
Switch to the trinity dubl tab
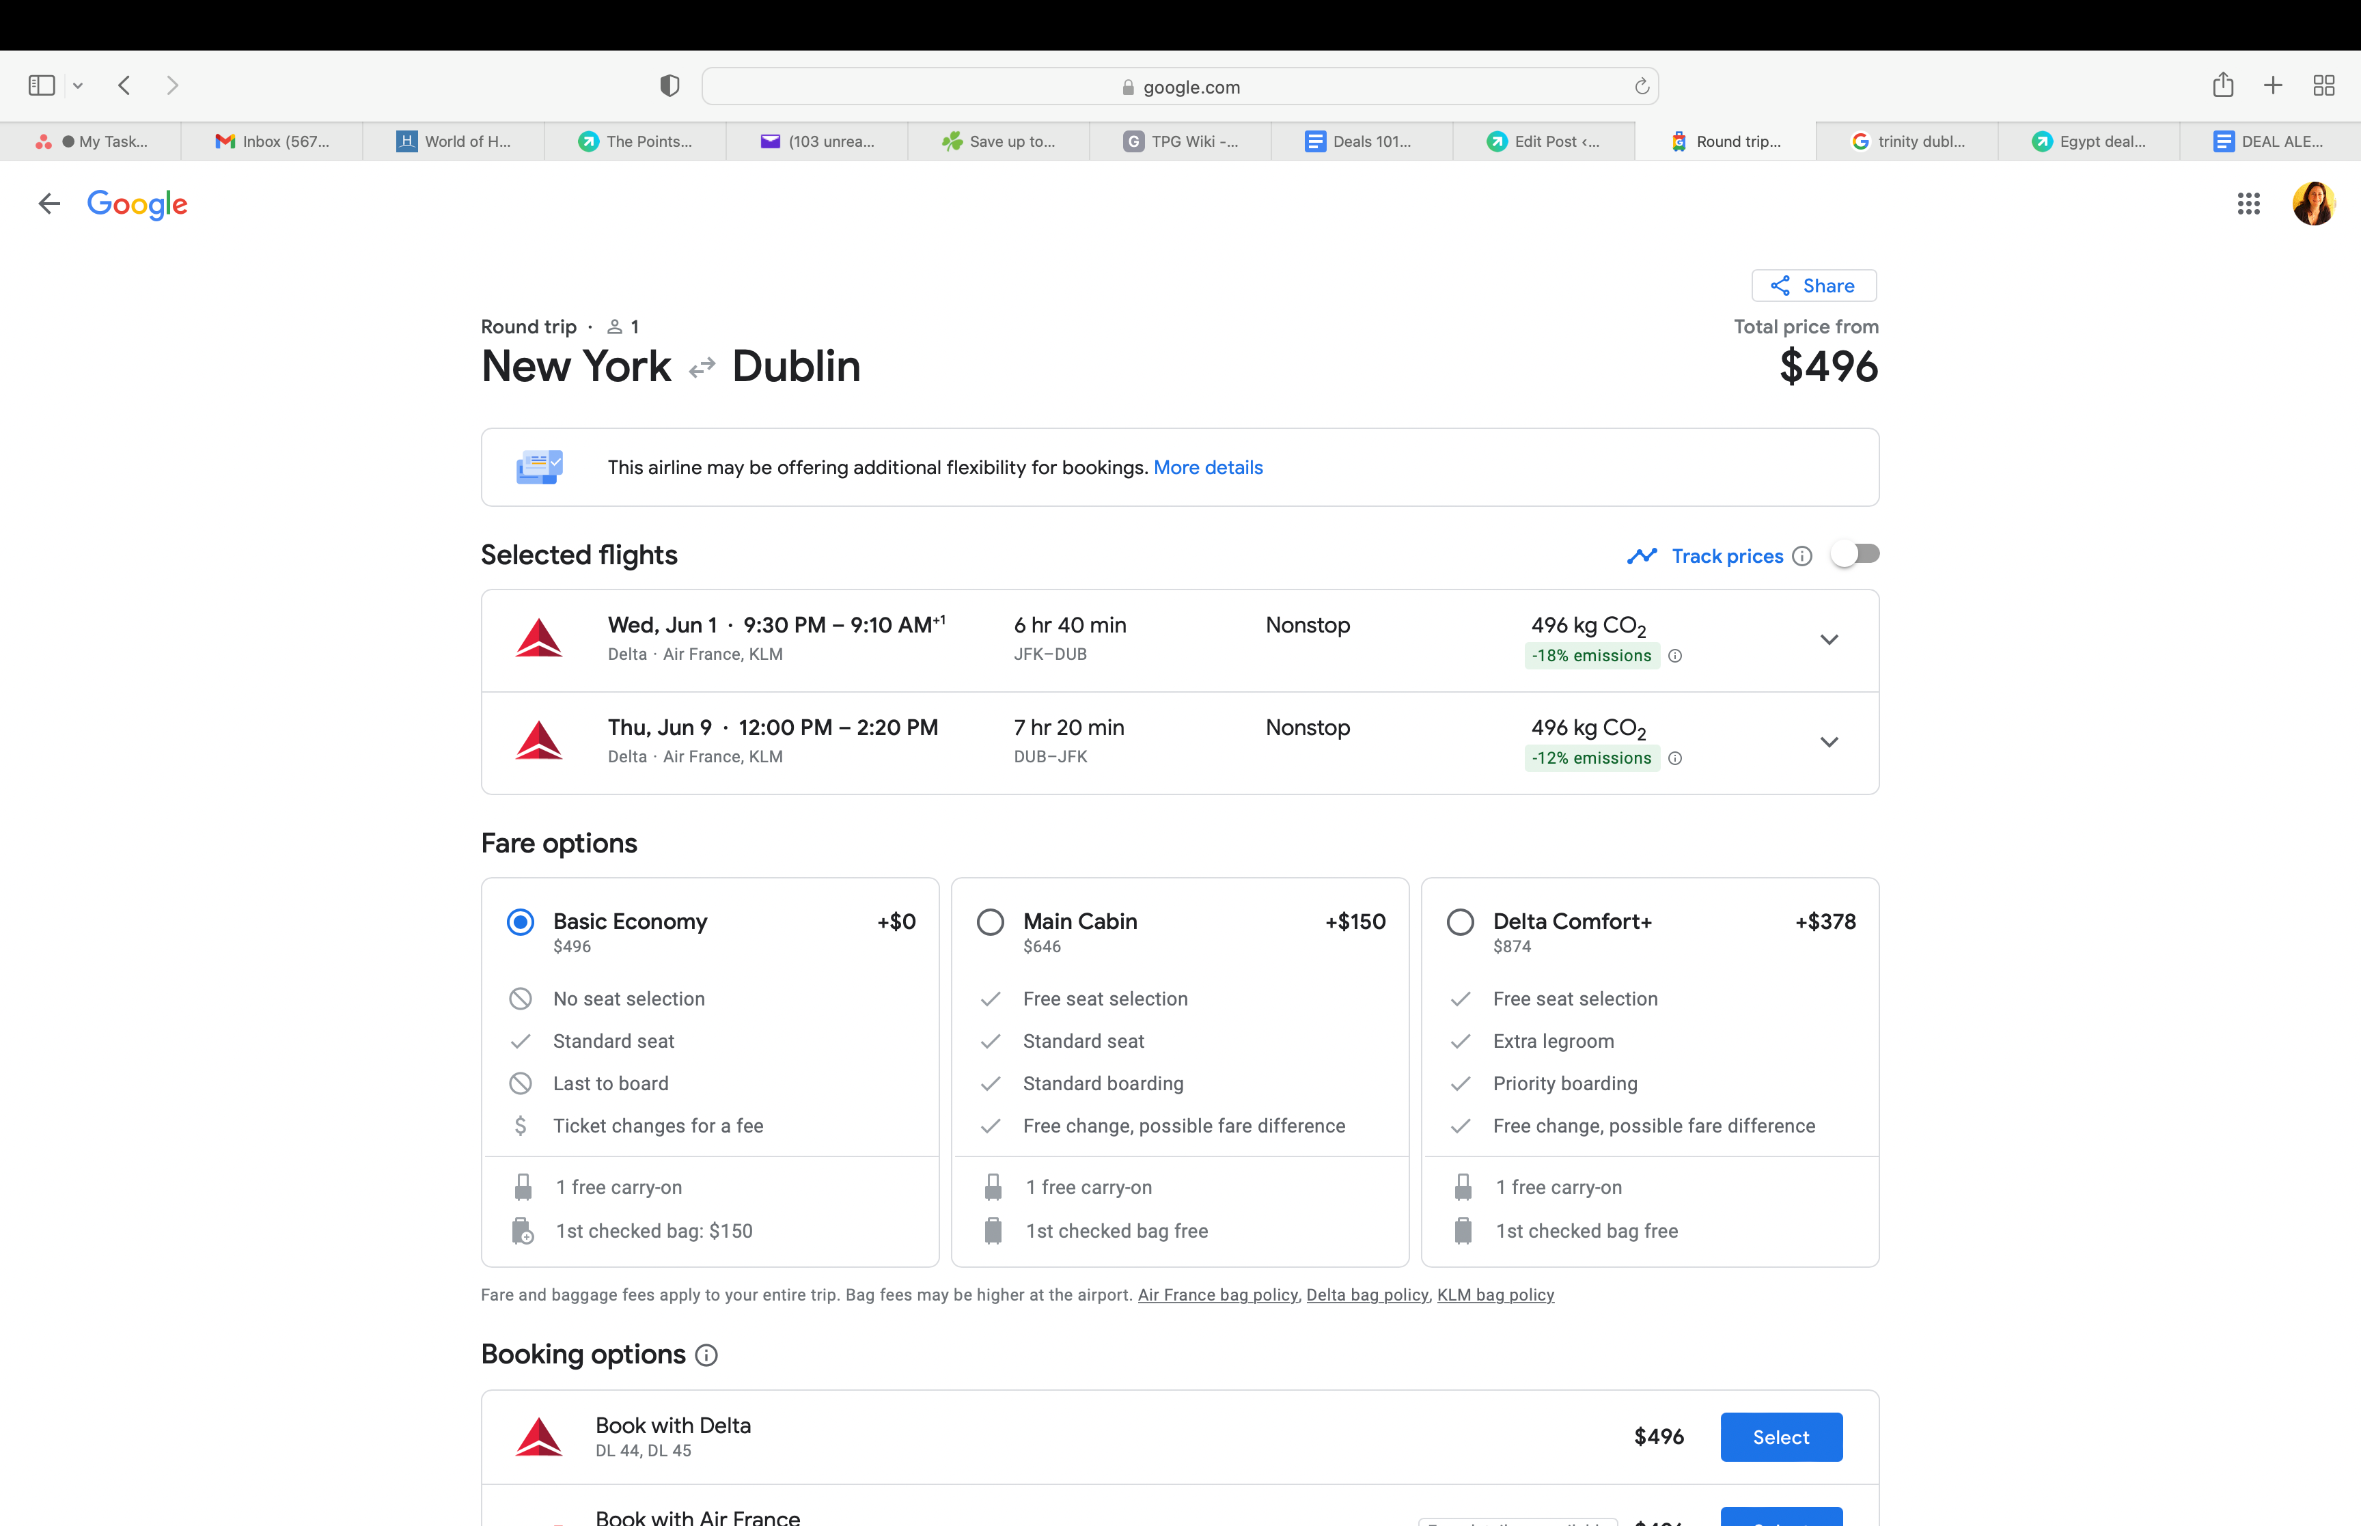click(x=1907, y=141)
